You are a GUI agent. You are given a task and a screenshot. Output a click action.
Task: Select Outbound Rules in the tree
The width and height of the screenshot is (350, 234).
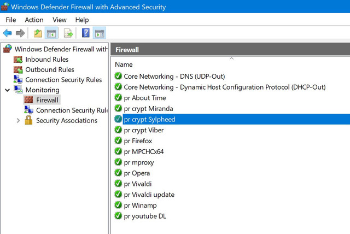50,69
